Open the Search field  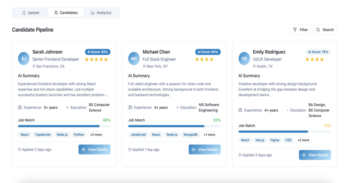click(x=325, y=30)
